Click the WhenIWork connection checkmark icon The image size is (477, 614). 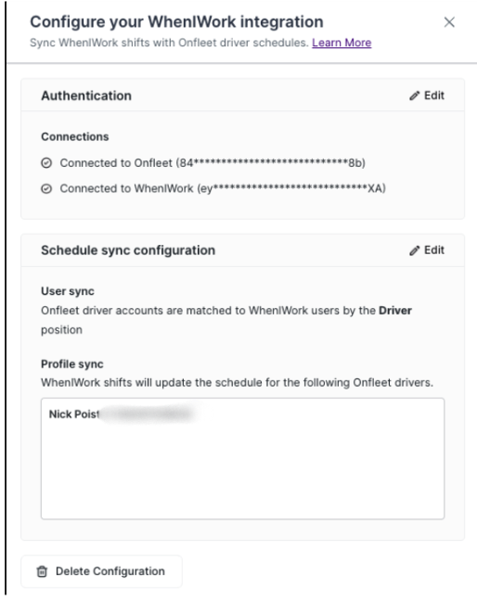click(46, 188)
